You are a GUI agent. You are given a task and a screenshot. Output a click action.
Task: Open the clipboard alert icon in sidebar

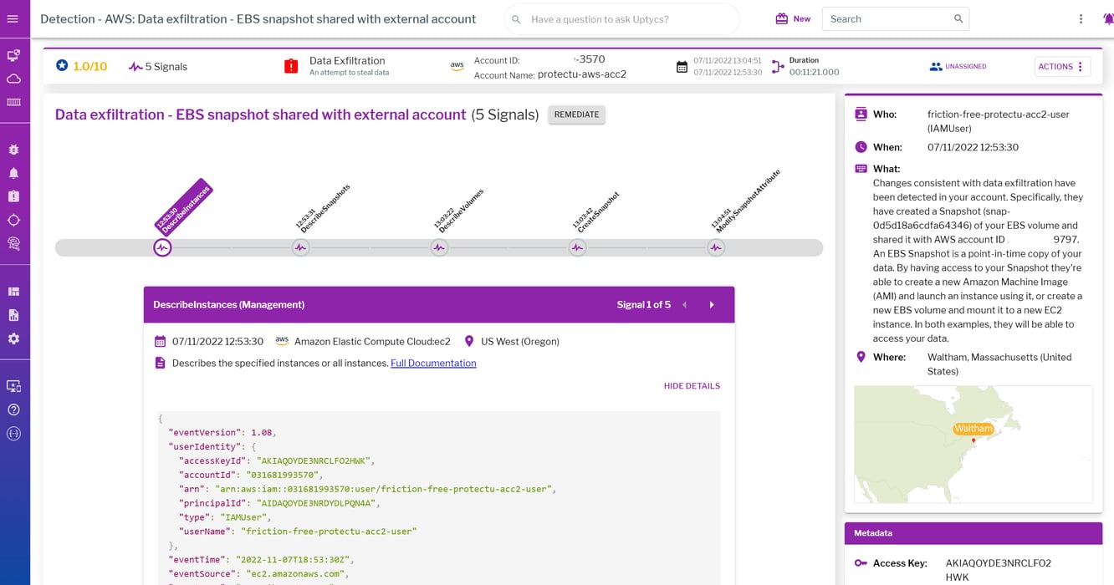[x=13, y=196]
